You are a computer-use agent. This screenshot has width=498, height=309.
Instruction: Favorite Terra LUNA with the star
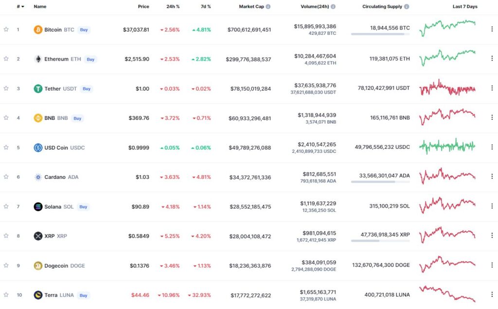coord(6,295)
